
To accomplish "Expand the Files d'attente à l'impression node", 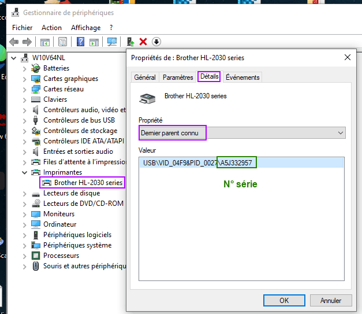I will (x=24, y=162).
